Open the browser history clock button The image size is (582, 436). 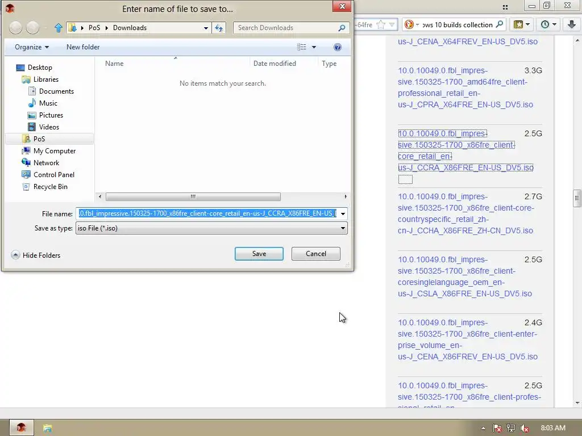548,24
